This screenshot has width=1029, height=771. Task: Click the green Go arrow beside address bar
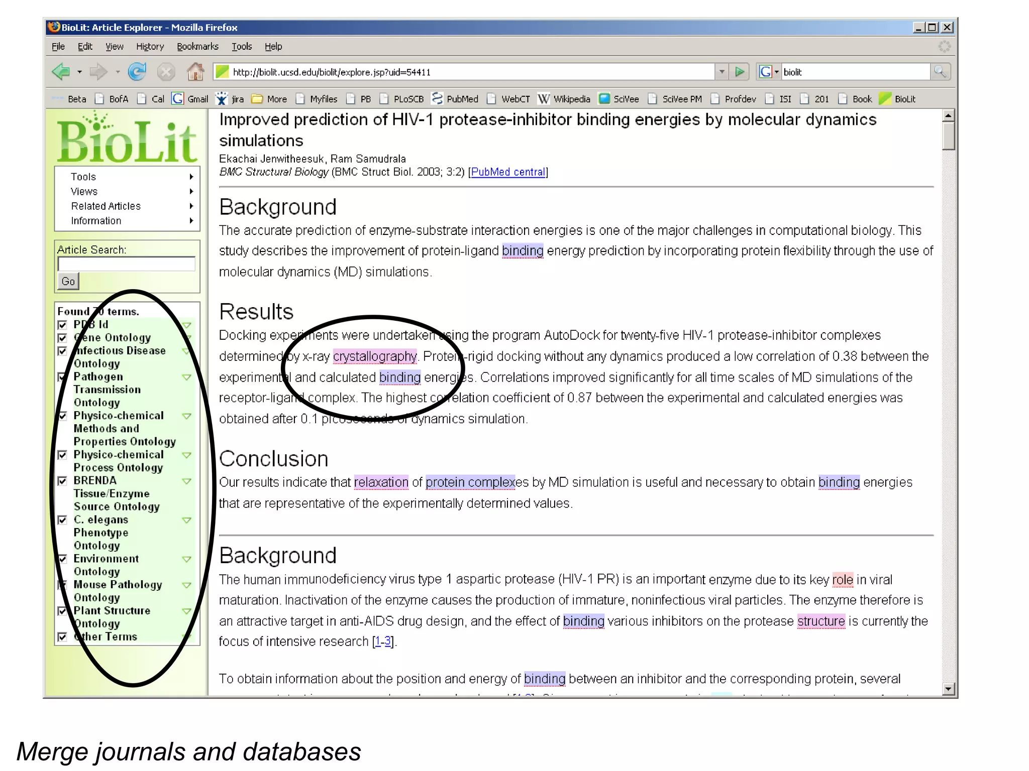tap(739, 72)
